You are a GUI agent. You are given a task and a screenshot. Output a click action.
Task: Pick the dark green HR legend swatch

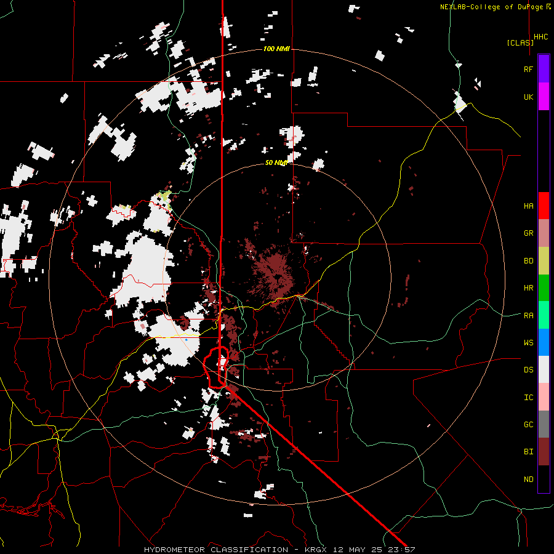[x=544, y=287]
